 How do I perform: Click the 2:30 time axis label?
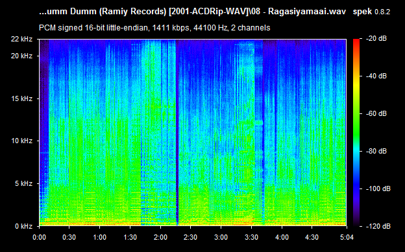point(190,237)
